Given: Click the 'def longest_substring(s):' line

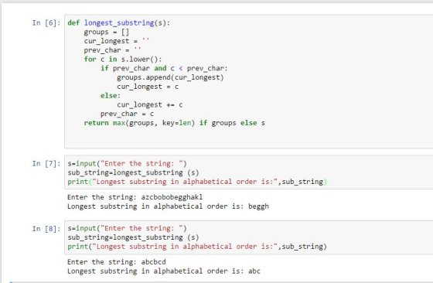Looking at the screenshot, I should (x=119, y=23).
